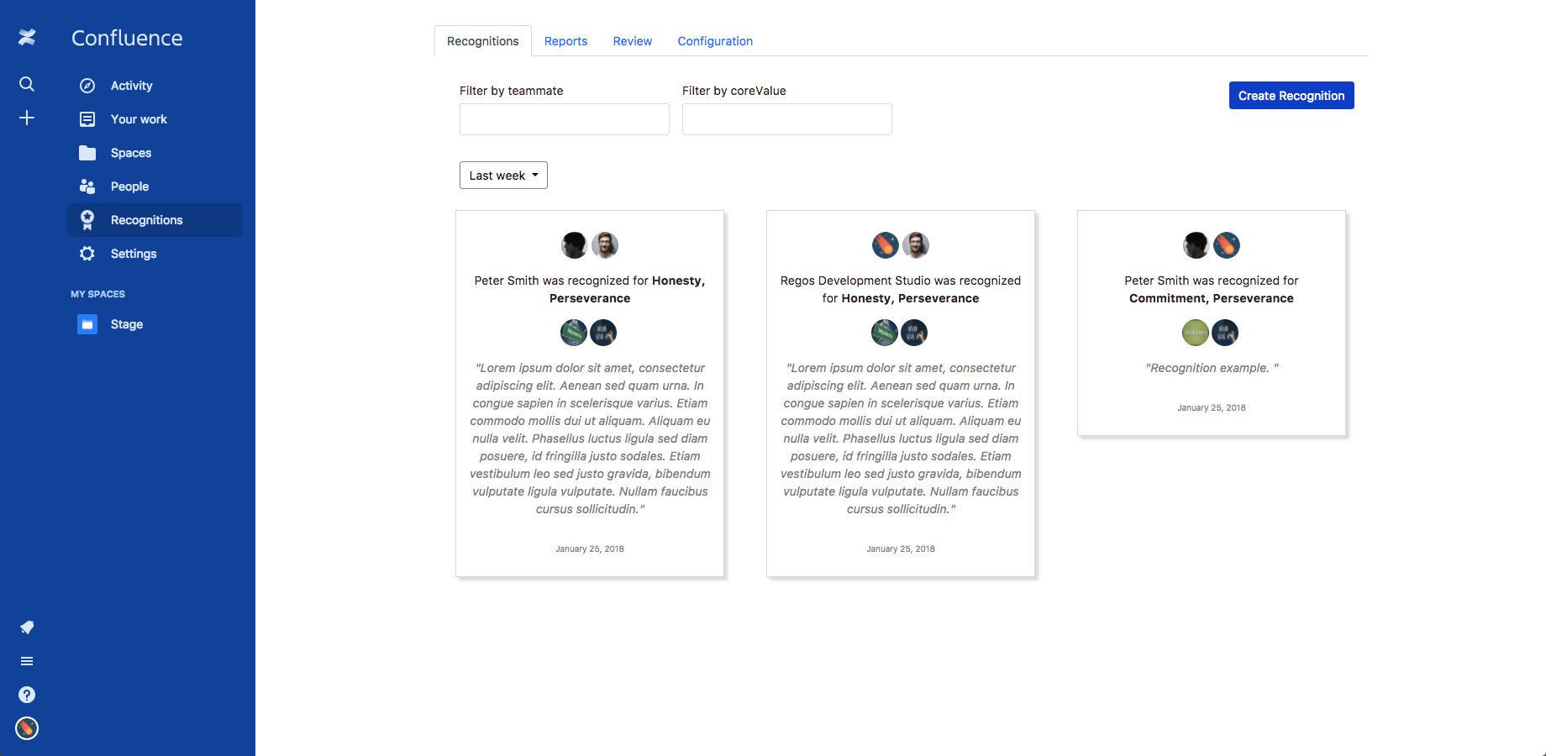Open the Last week time filter dropdown
The width and height of the screenshot is (1546, 756).
pyautogui.click(x=502, y=175)
